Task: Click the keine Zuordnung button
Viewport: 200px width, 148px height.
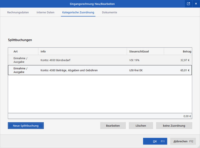Action: 174,126
